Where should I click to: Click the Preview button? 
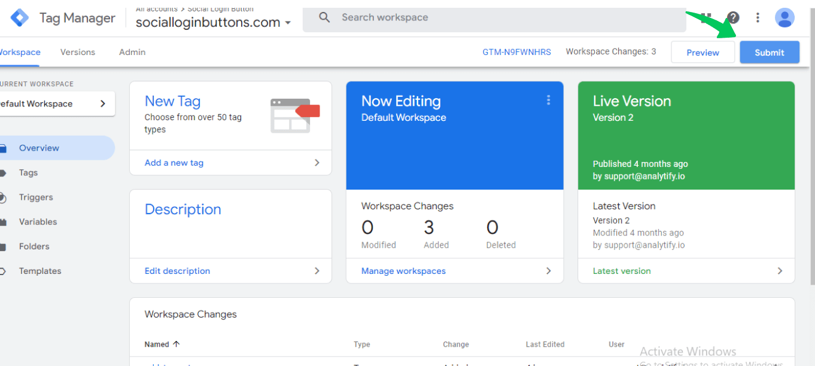(703, 52)
